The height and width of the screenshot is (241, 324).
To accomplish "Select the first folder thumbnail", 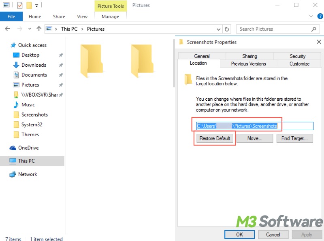I will tap(92, 61).
